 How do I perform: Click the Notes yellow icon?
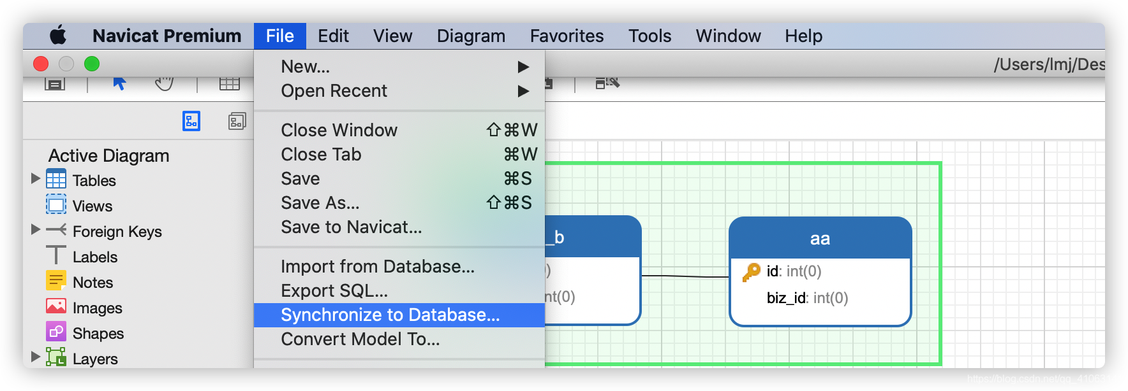(56, 281)
